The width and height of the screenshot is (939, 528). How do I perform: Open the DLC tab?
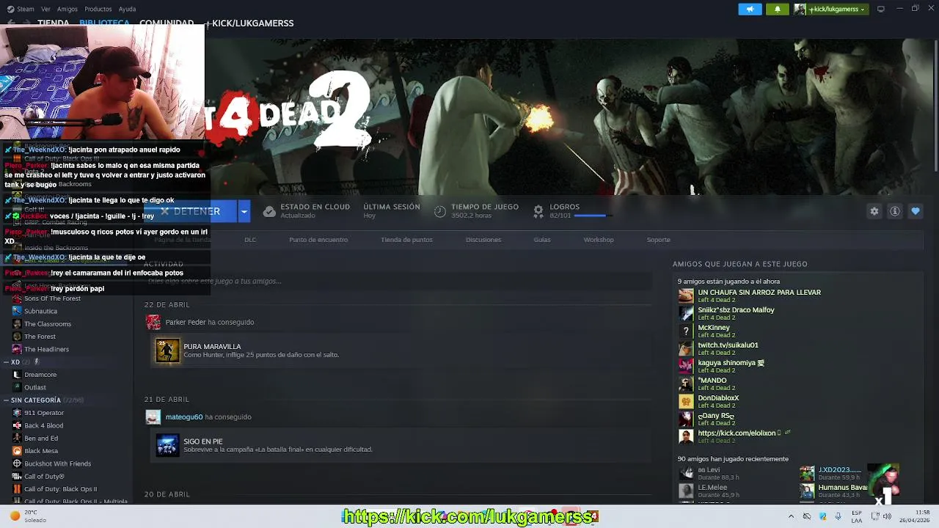coord(250,240)
